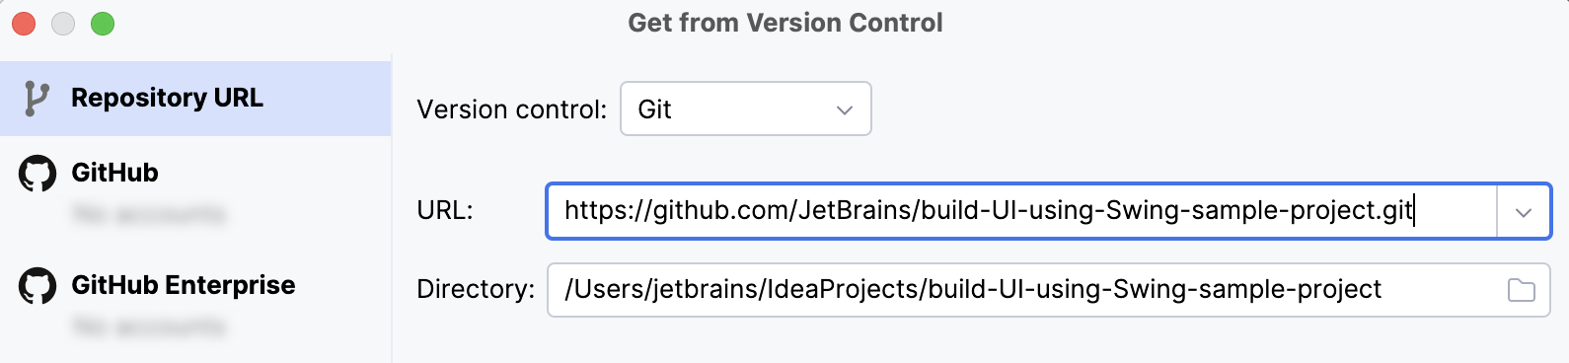The width and height of the screenshot is (1569, 363).
Task: Click the Version control label
Action: pyautogui.click(x=511, y=109)
